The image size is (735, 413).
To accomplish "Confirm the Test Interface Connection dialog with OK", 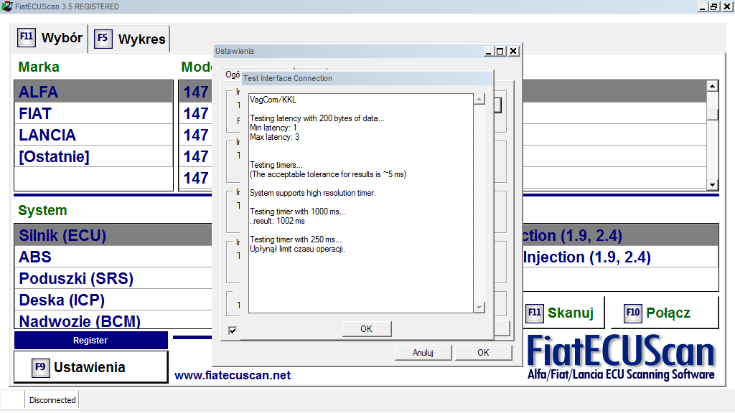I will click(366, 328).
